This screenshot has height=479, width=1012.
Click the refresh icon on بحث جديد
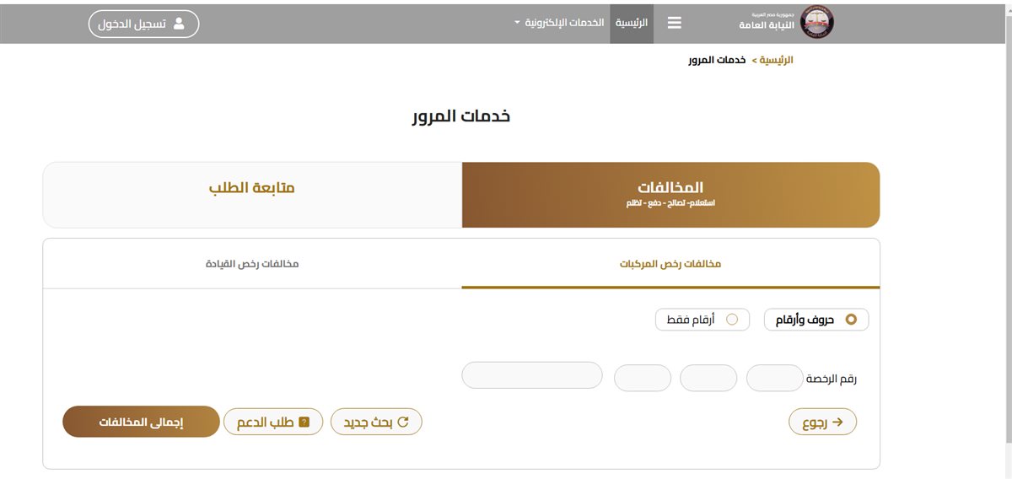coord(402,422)
